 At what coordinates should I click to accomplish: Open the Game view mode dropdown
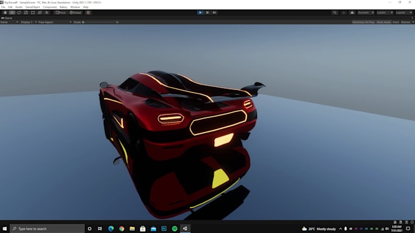[9, 22]
